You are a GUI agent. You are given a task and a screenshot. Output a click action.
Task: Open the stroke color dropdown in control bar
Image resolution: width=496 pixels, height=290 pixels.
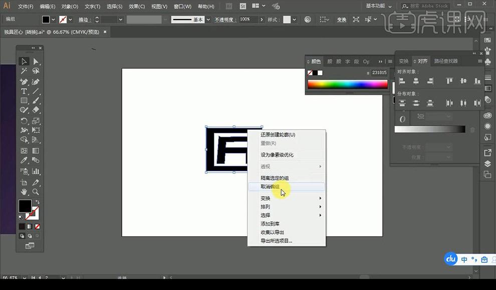click(70, 20)
